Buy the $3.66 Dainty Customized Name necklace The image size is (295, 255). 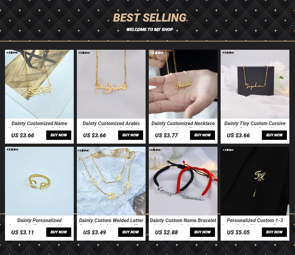pos(59,135)
